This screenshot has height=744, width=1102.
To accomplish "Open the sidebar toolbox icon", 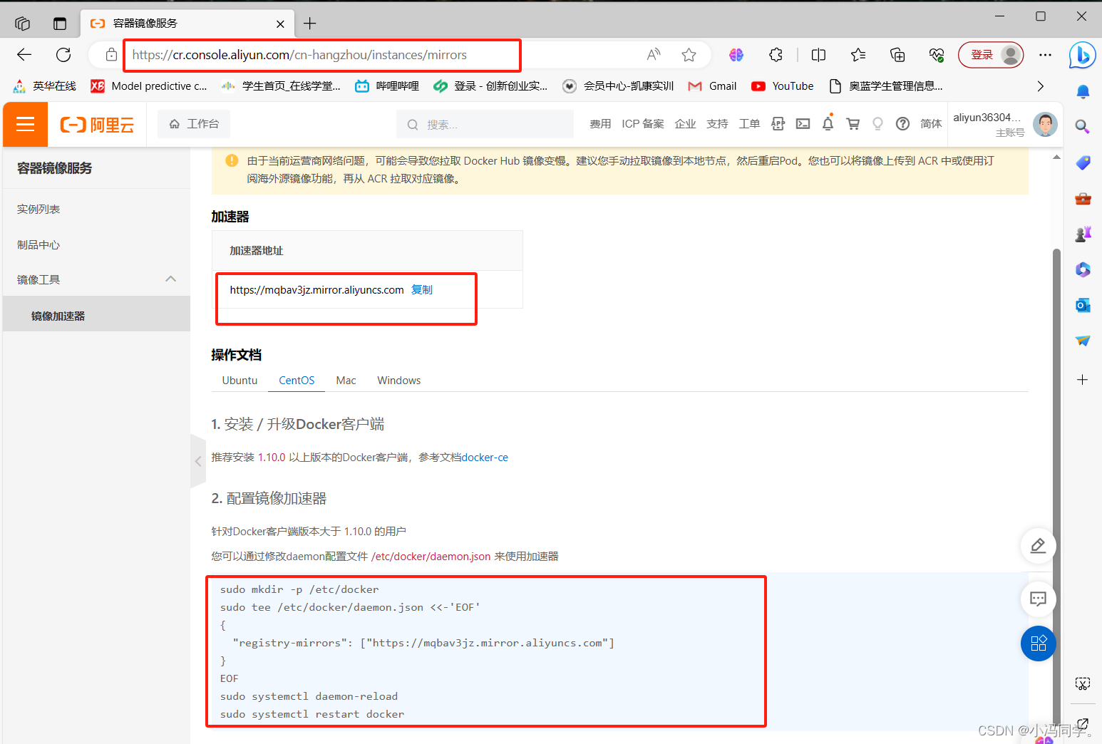I will 1082,198.
